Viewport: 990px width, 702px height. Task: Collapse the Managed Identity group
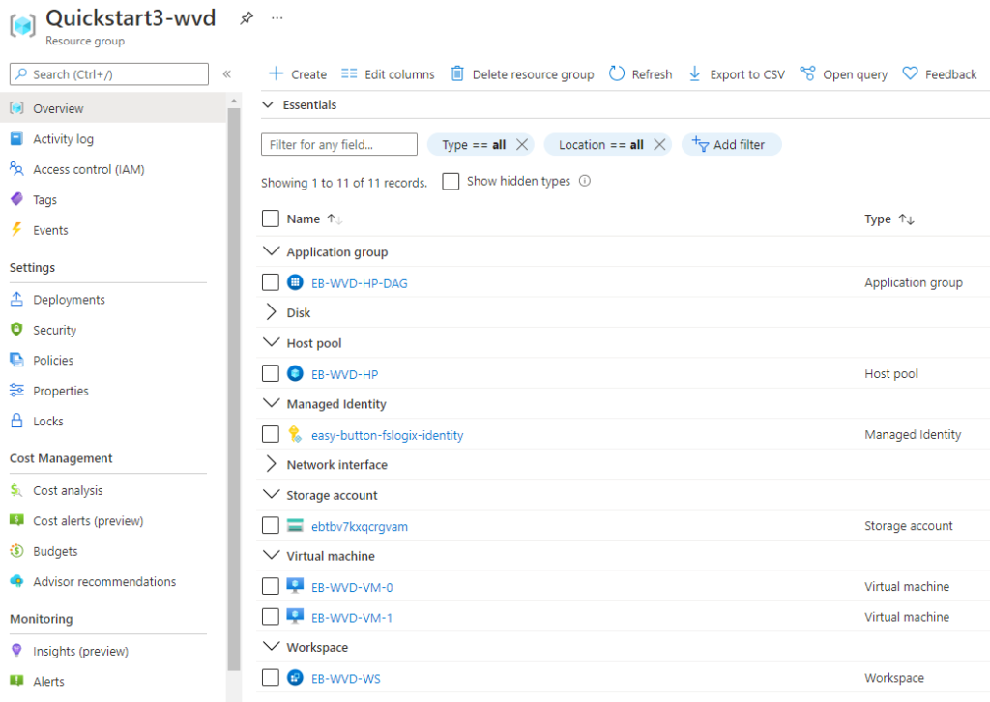tap(272, 403)
